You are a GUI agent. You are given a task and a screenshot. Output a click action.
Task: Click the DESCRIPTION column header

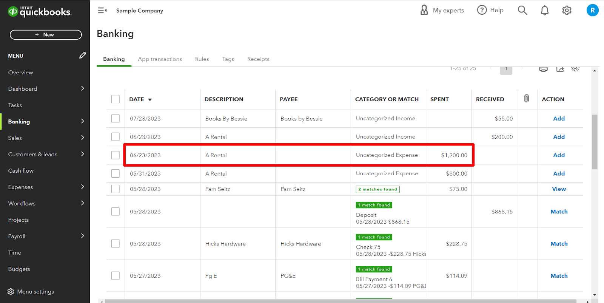[224, 99]
